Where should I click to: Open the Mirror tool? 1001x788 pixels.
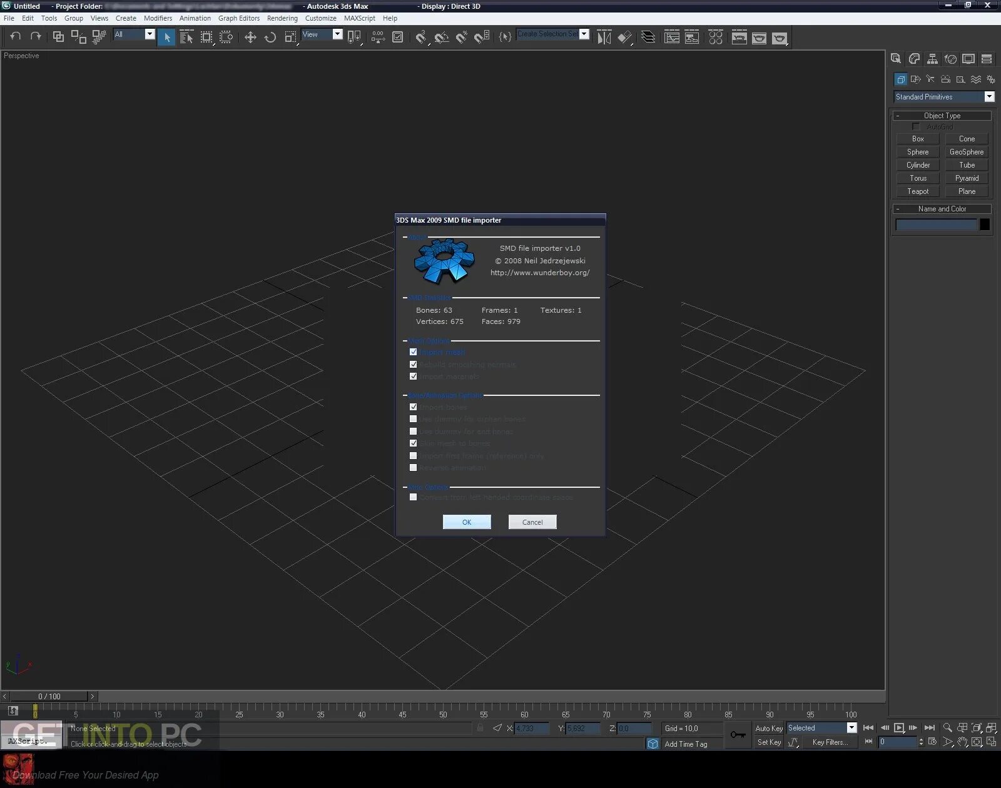[x=604, y=38]
